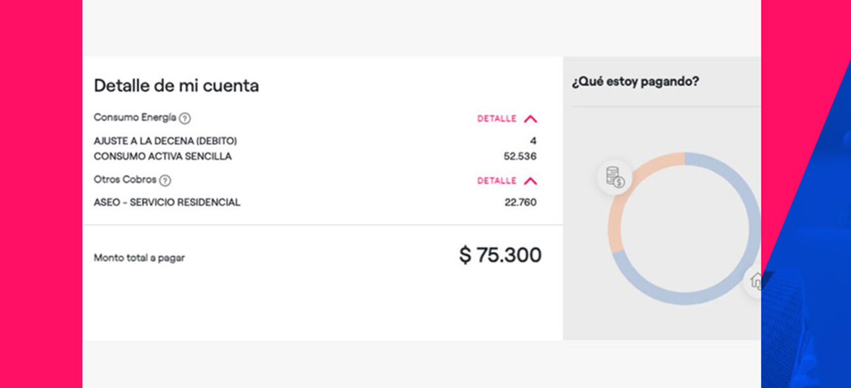Click the ¿Qué estoy pagando? section header
Screen dimensions: 851x388
pos(635,81)
